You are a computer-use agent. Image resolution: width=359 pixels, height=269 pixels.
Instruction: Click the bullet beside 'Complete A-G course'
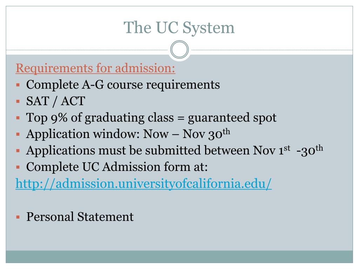coord(18,85)
